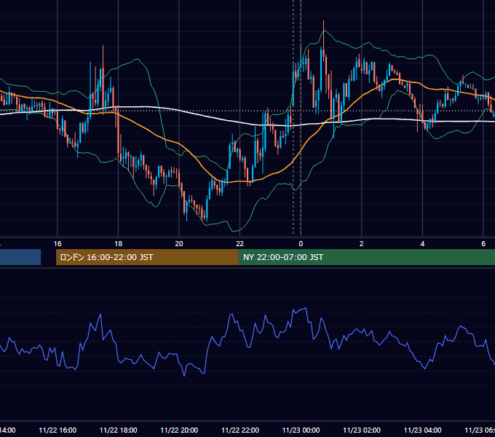This screenshot has height=437, width=495.
Task: Select the ロンドン 16:00-22:00 JST session bar
Action: 147,257
